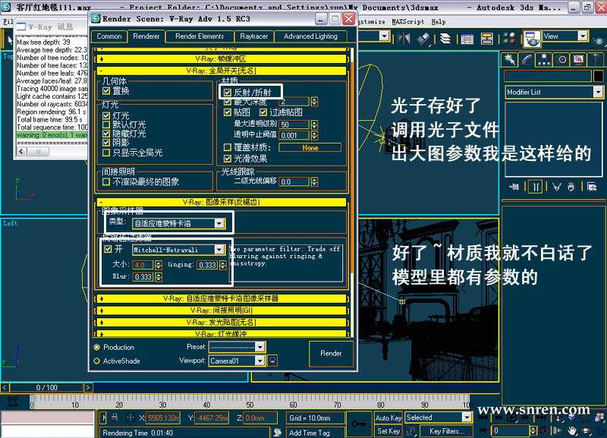The image size is (607, 438).
Task: Collapse the V-Ray 全局开关 rollout
Action: [x=221, y=71]
